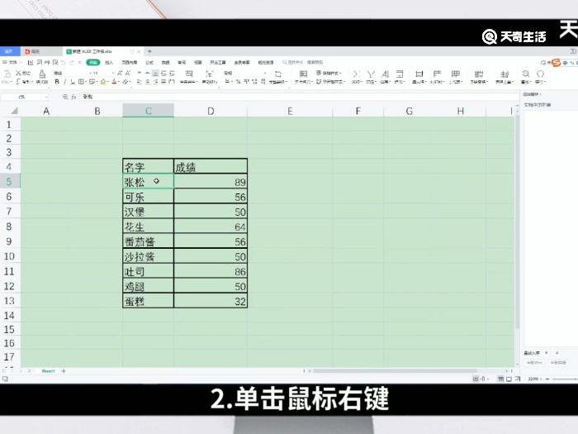Increase font size with the A+ icon

point(120,73)
